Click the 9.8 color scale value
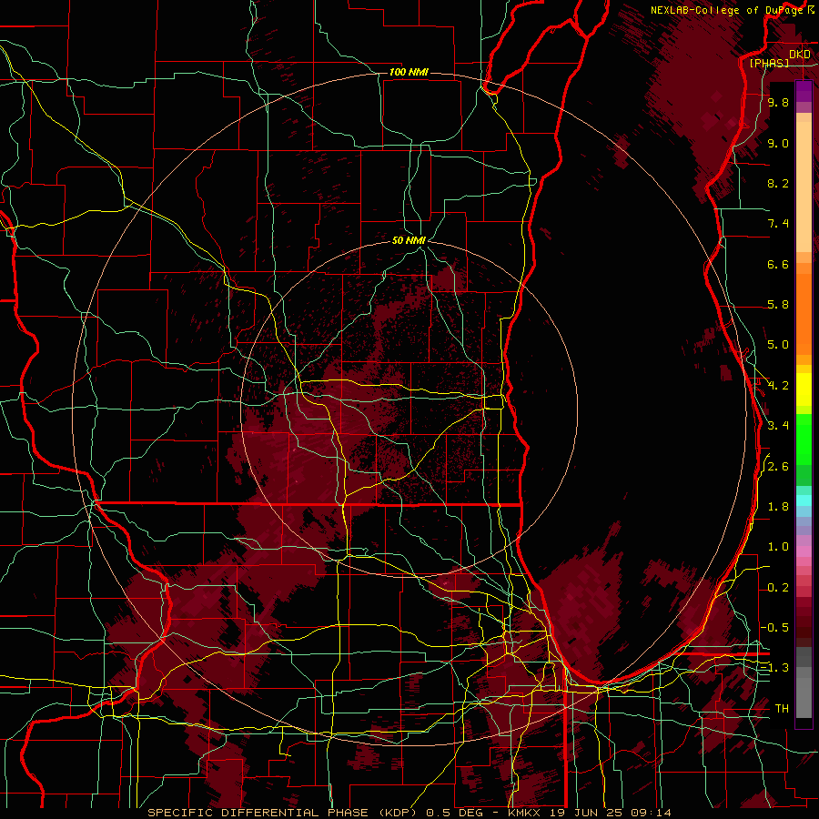 (778, 102)
